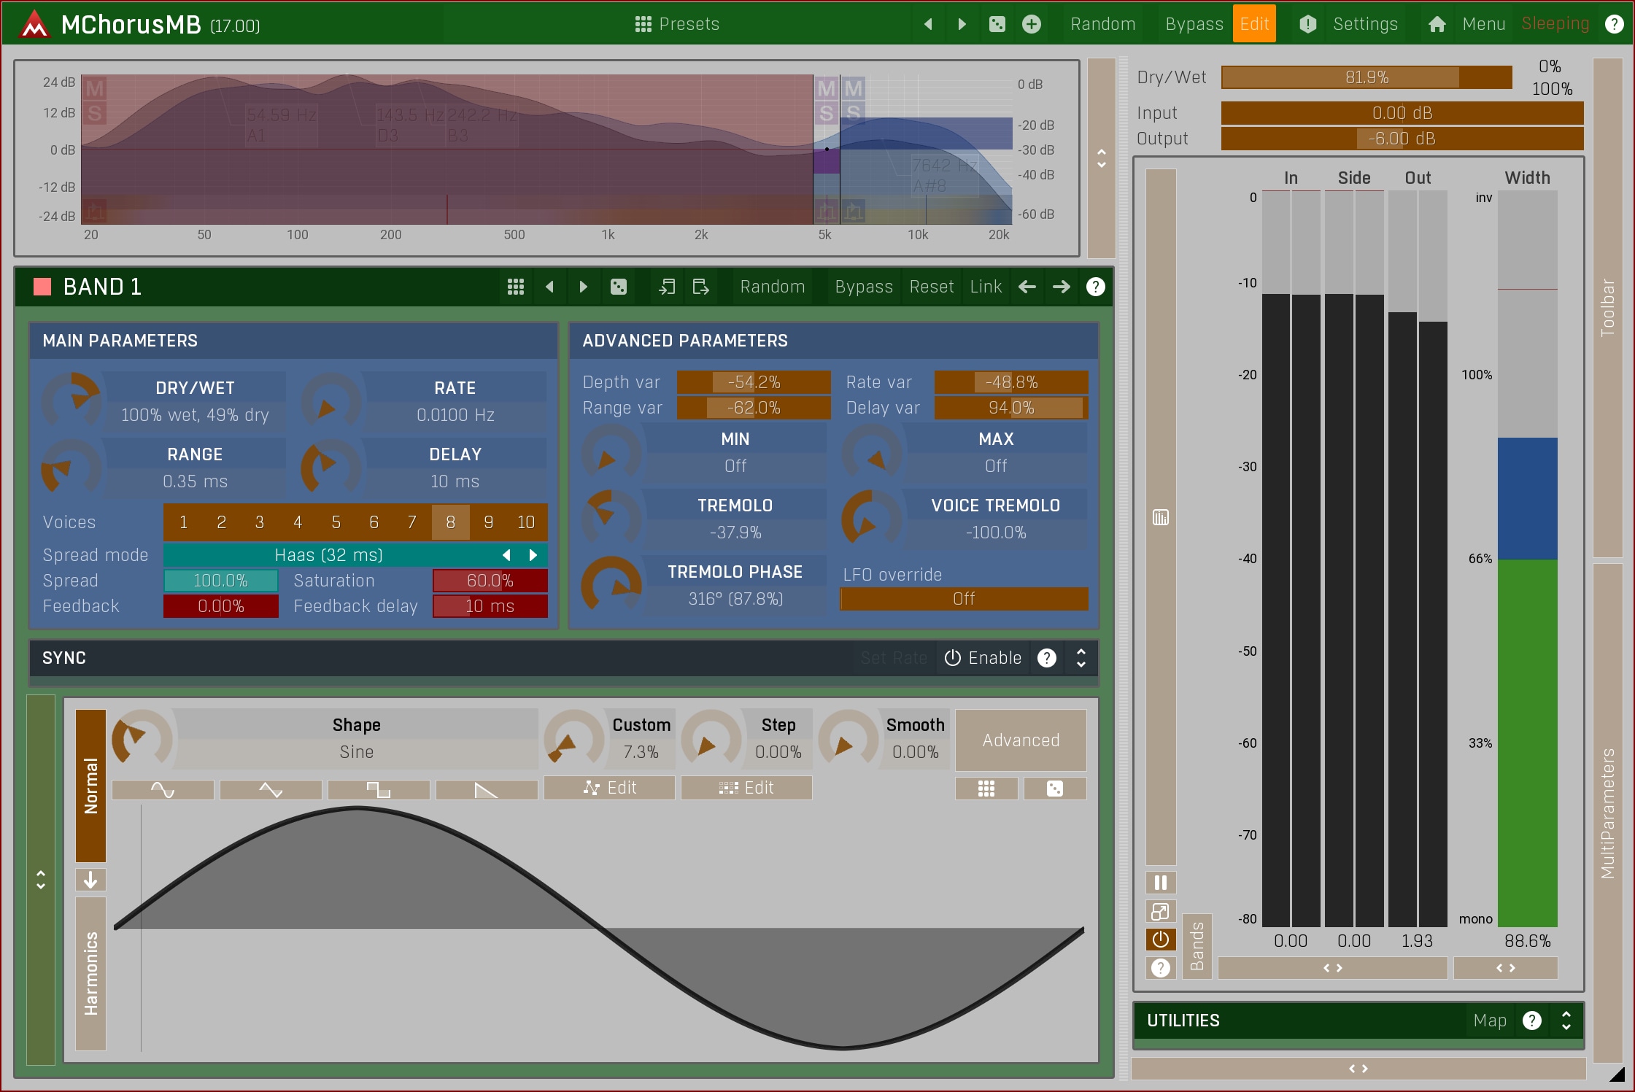This screenshot has height=1092, width=1635.
Task: Collapse the Sync panel with its arrows
Action: [x=1081, y=658]
